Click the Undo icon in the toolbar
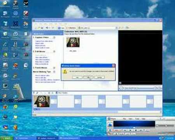The height and width of the screenshot is (140, 175). 47,28
